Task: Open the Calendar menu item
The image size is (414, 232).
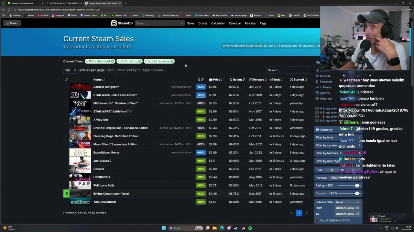Action: coord(235,23)
